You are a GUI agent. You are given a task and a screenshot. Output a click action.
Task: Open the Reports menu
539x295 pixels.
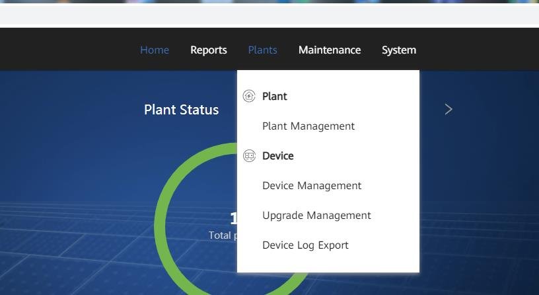click(209, 50)
